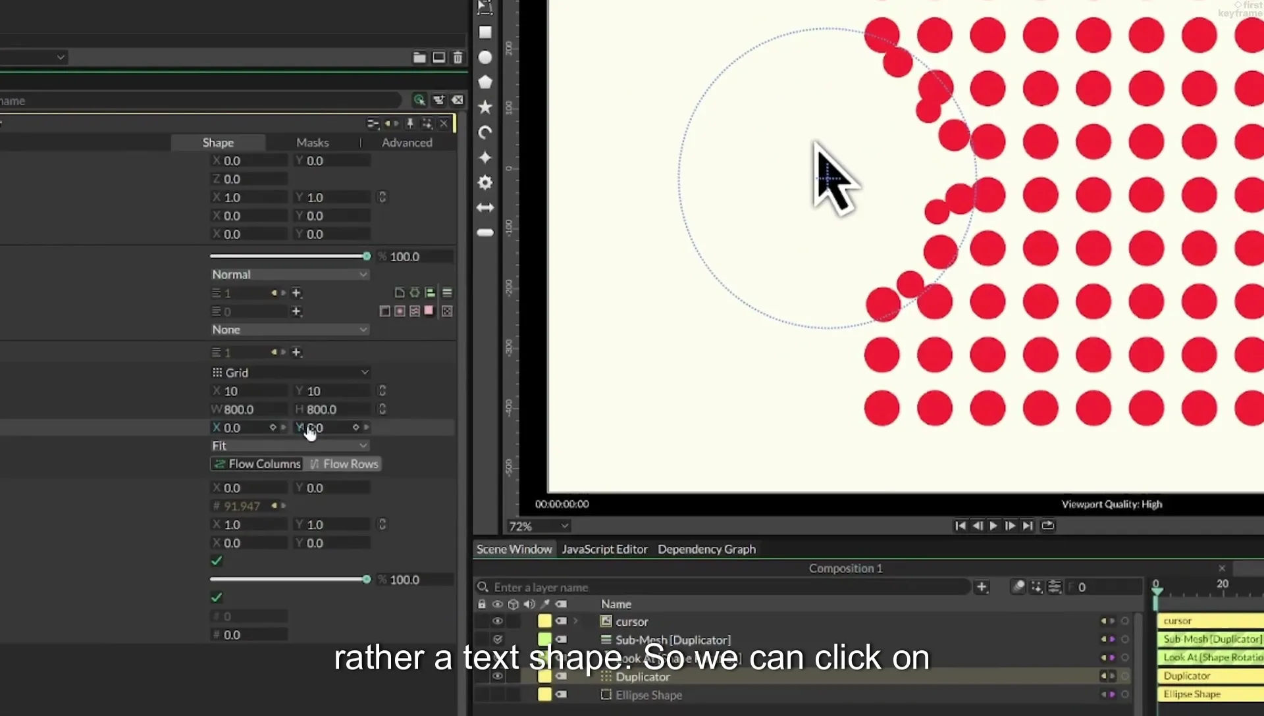This screenshot has width=1264, height=716.
Task: Select the Cog shape tool
Action: (x=485, y=182)
